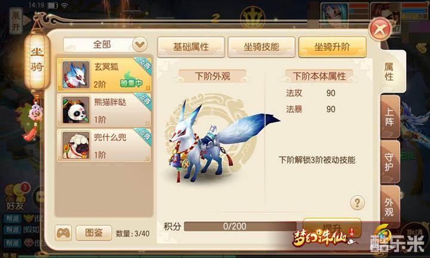This screenshot has width=430, height=258.
Task: Open the 守护 side tab
Action: [x=390, y=162]
